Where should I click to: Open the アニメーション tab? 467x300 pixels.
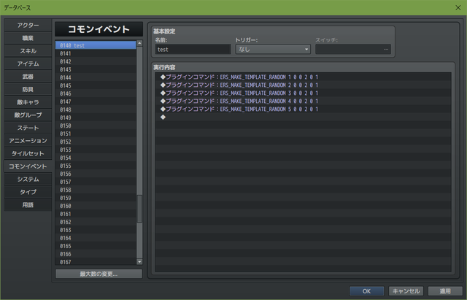28,141
